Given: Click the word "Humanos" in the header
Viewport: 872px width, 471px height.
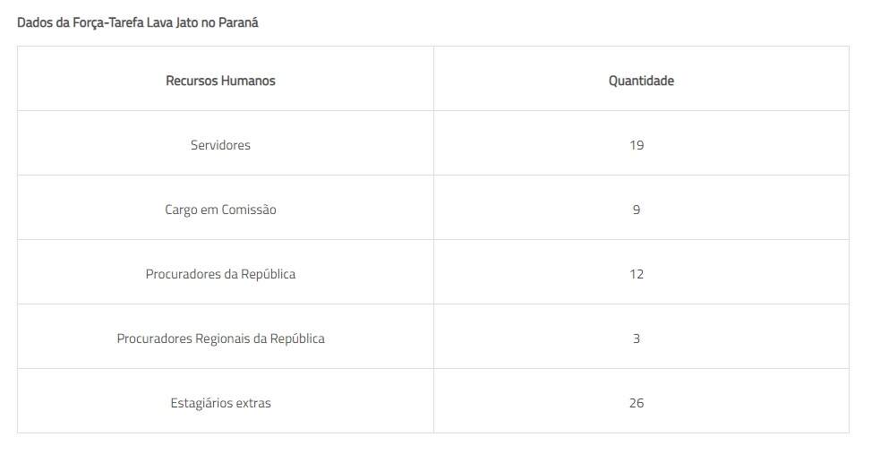Looking at the screenshot, I should point(251,81).
